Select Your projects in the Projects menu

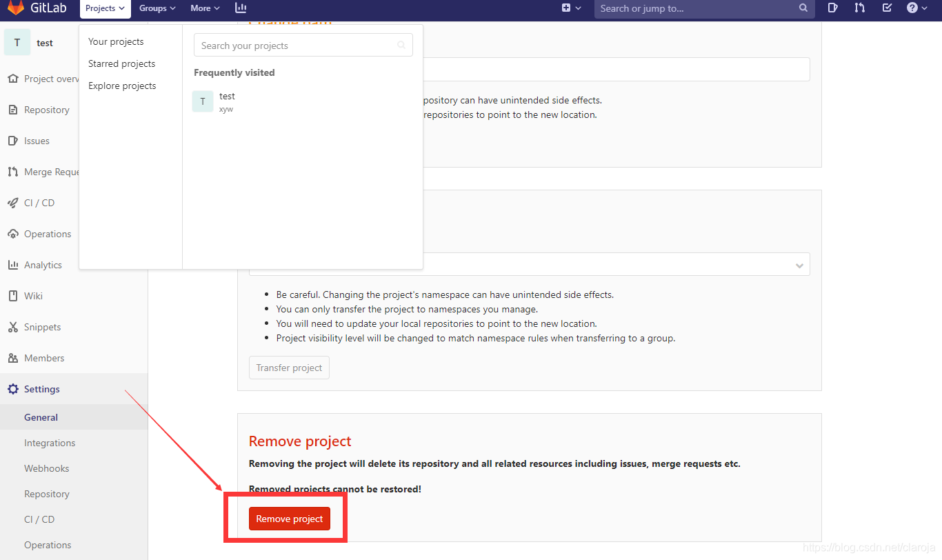click(x=116, y=41)
